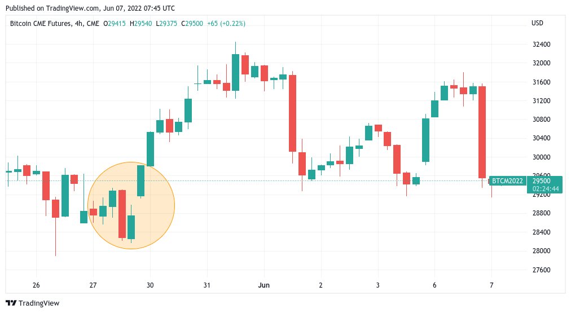The height and width of the screenshot is (313, 571).
Task: Click the 32400 level on price scale
Action: (541, 45)
